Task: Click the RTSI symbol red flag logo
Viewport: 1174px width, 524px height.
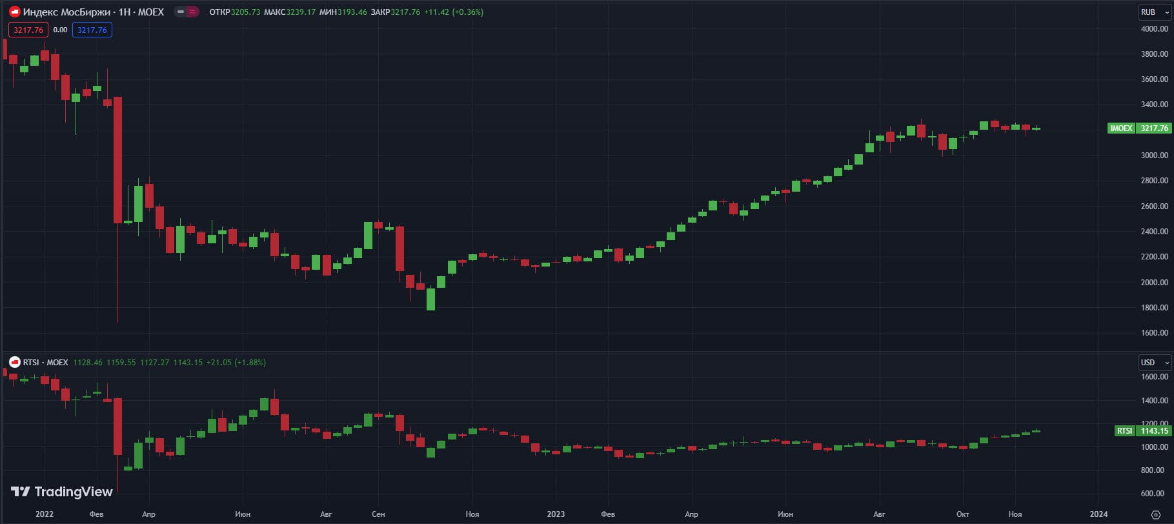Action: point(15,362)
